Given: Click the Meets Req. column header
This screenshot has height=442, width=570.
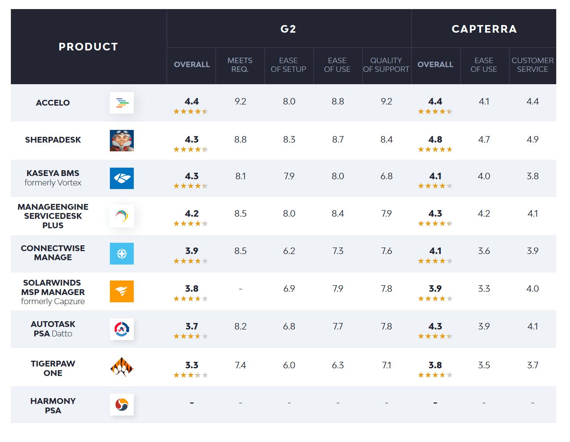Looking at the screenshot, I should [x=240, y=65].
